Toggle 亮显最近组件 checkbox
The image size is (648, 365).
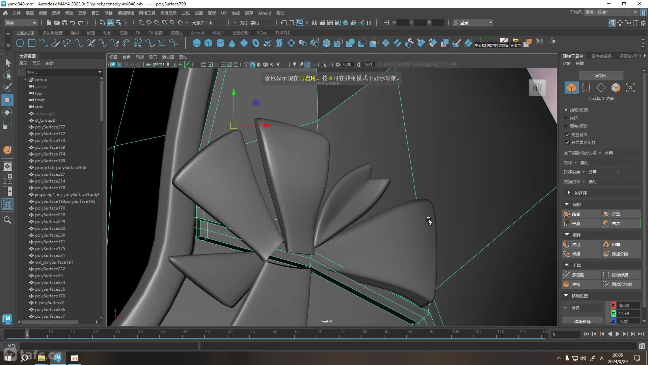tap(567, 142)
